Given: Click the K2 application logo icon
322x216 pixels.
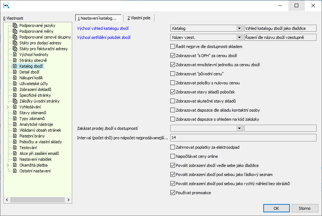Looking at the screenshot, I should (x=6, y=5).
